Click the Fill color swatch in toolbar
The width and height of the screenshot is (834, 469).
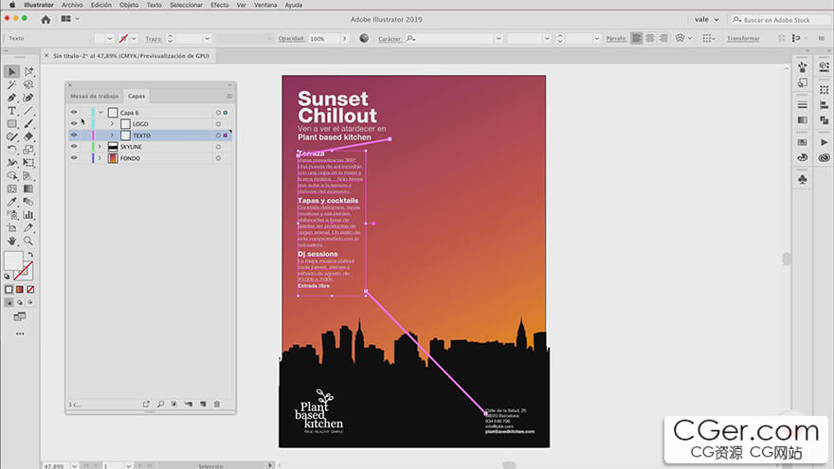[13, 261]
